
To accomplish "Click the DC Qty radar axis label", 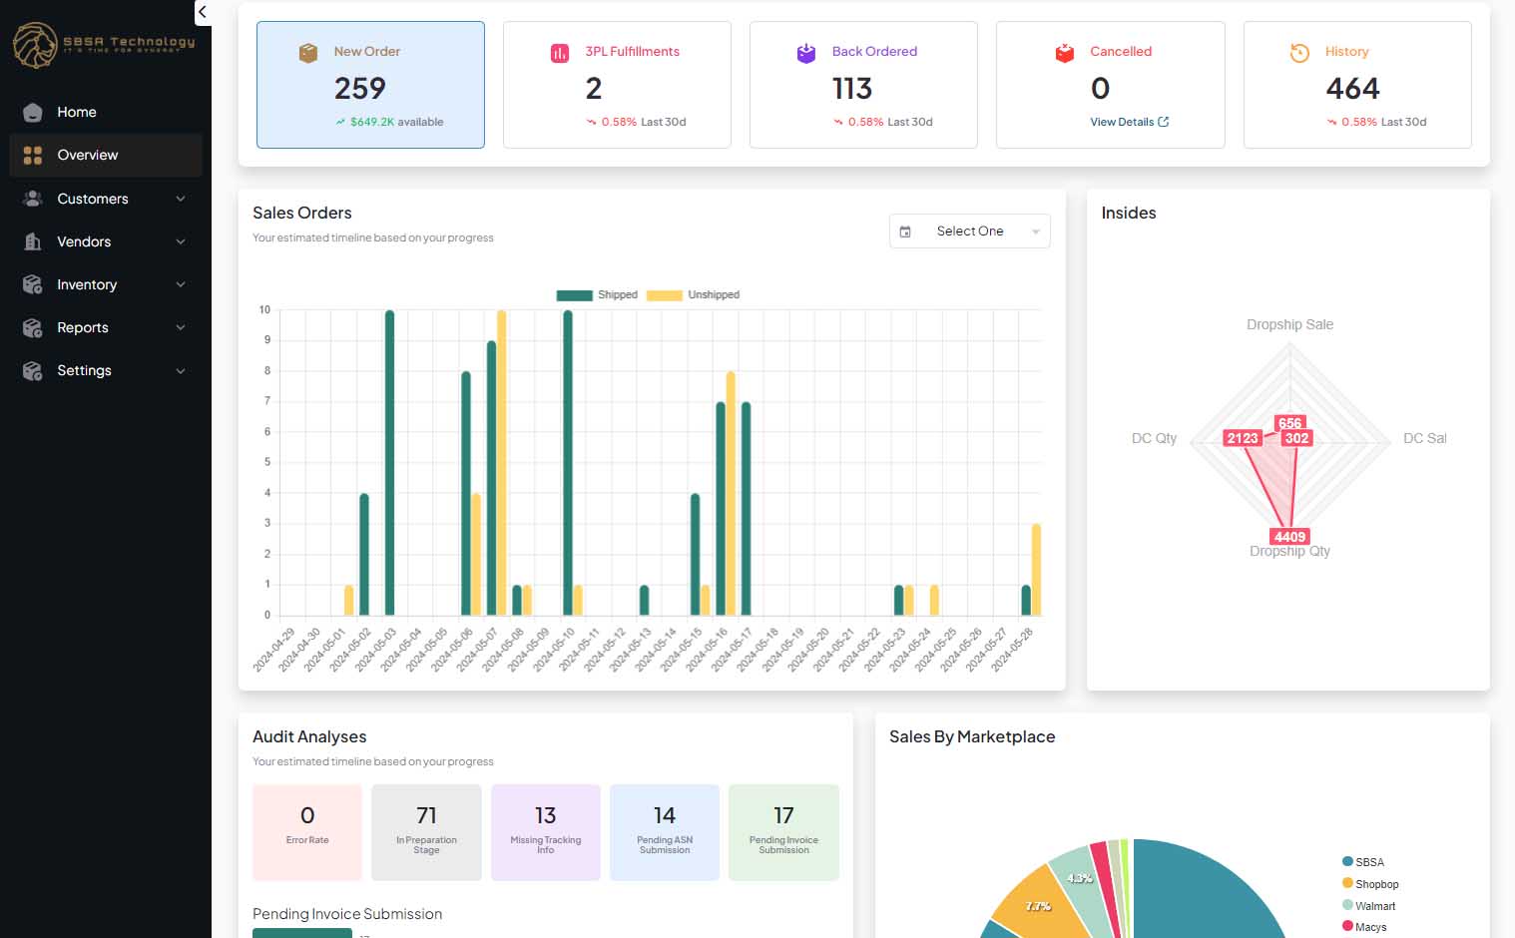I will 1154,438.
